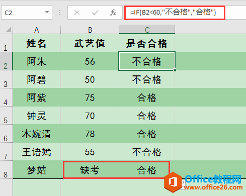Viewport: 246px width, 196px height.
Task: Select row 4 header
Action: pos(6,97)
